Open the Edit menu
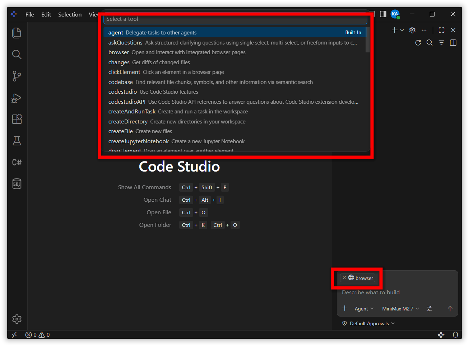This screenshot has height=346, width=469. pyautogui.click(x=46, y=14)
